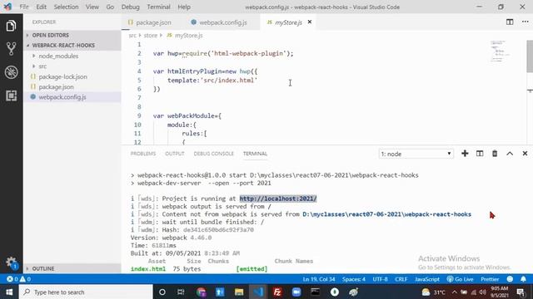Click Prettier in status bar
The width and height of the screenshot is (533, 299).
point(490,279)
